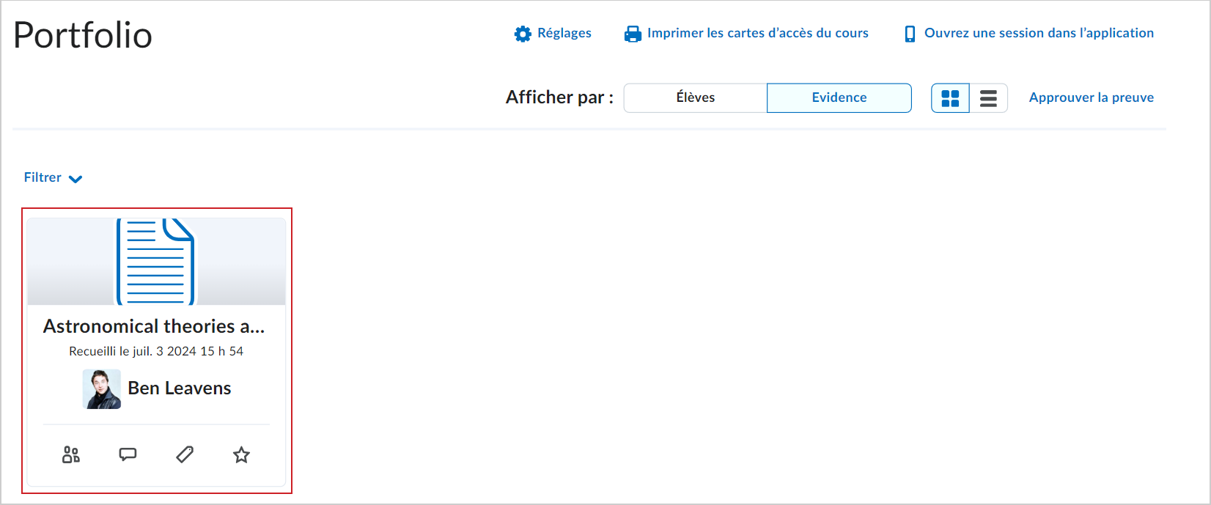1211x505 pixels.
Task: Open comments bubble icon on the card
Action: click(128, 454)
